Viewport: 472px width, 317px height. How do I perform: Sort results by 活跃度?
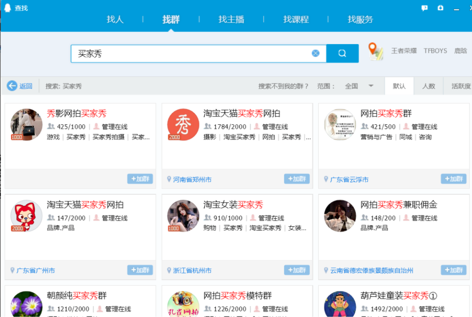(461, 86)
